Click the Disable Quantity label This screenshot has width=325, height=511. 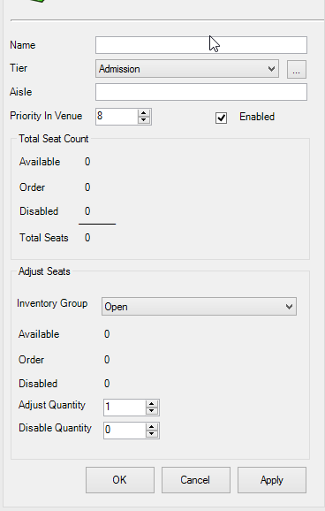55,428
